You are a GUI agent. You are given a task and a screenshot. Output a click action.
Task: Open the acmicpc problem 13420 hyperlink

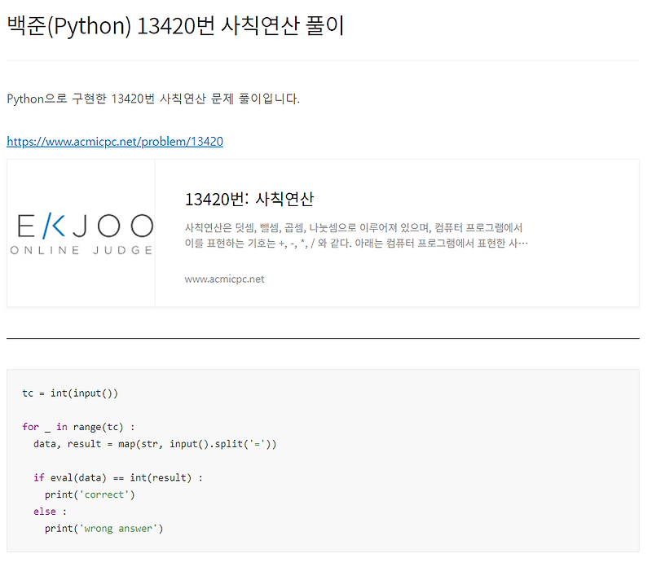pos(114,141)
